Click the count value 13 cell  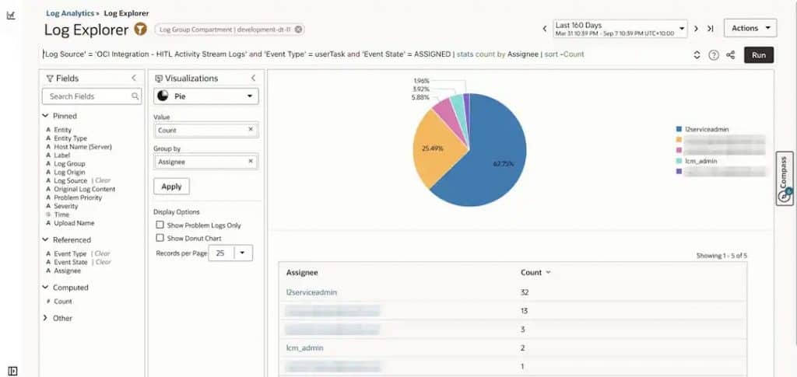pos(524,311)
